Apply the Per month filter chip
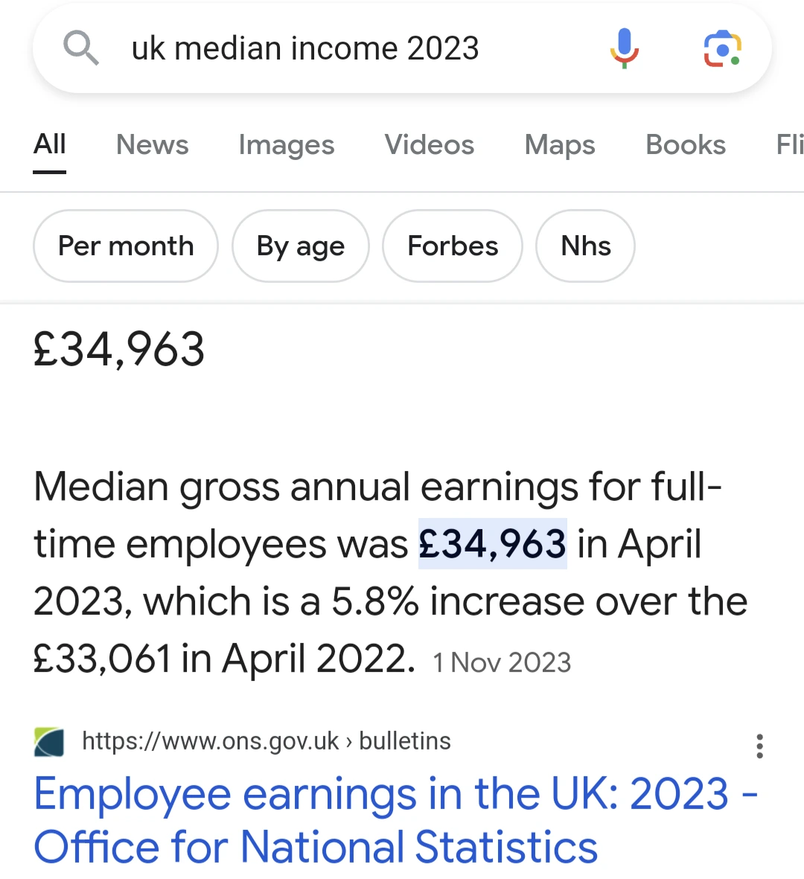 [x=126, y=246]
